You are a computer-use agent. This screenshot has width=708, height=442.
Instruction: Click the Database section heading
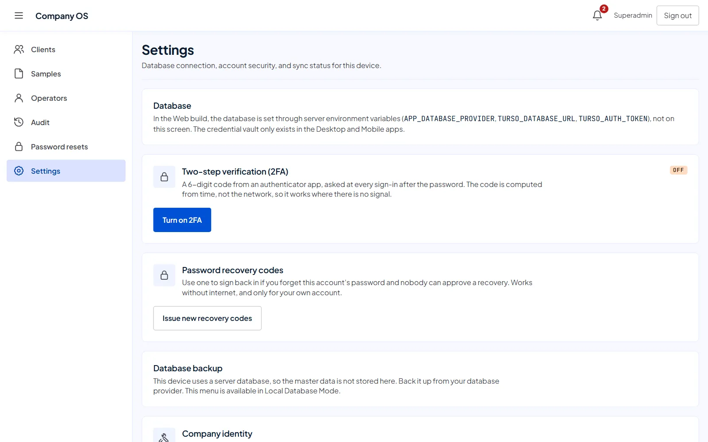point(172,106)
